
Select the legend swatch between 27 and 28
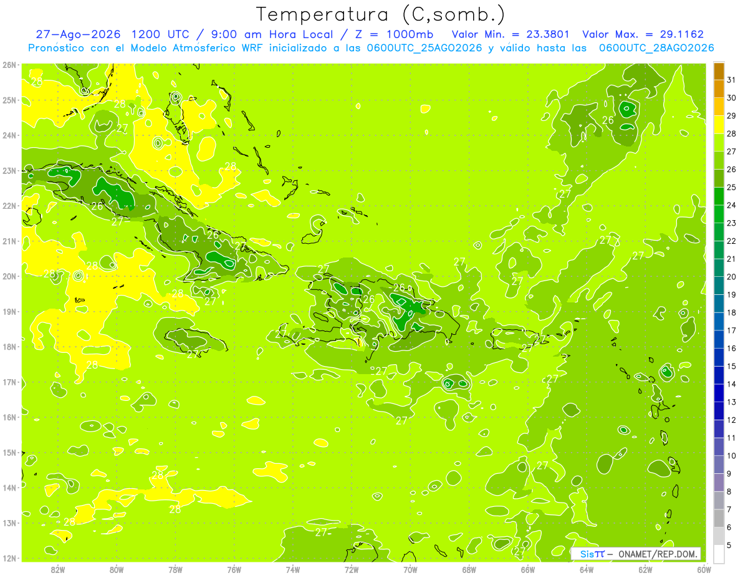719,143
